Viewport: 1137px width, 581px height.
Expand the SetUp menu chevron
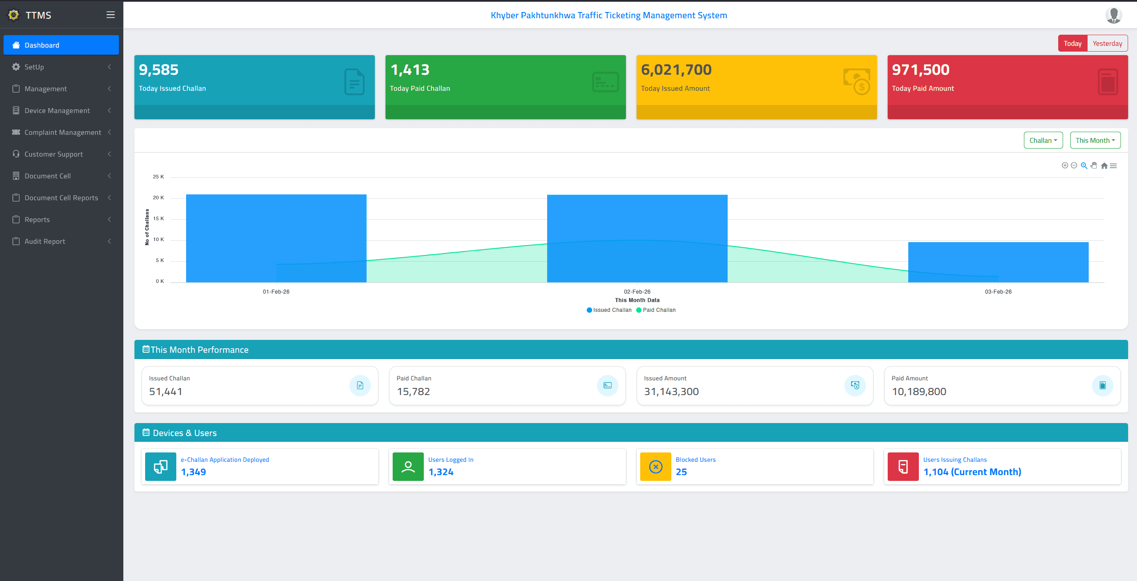tap(110, 67)
